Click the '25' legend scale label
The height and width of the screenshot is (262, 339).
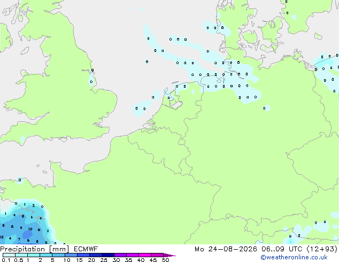[104, 260]
